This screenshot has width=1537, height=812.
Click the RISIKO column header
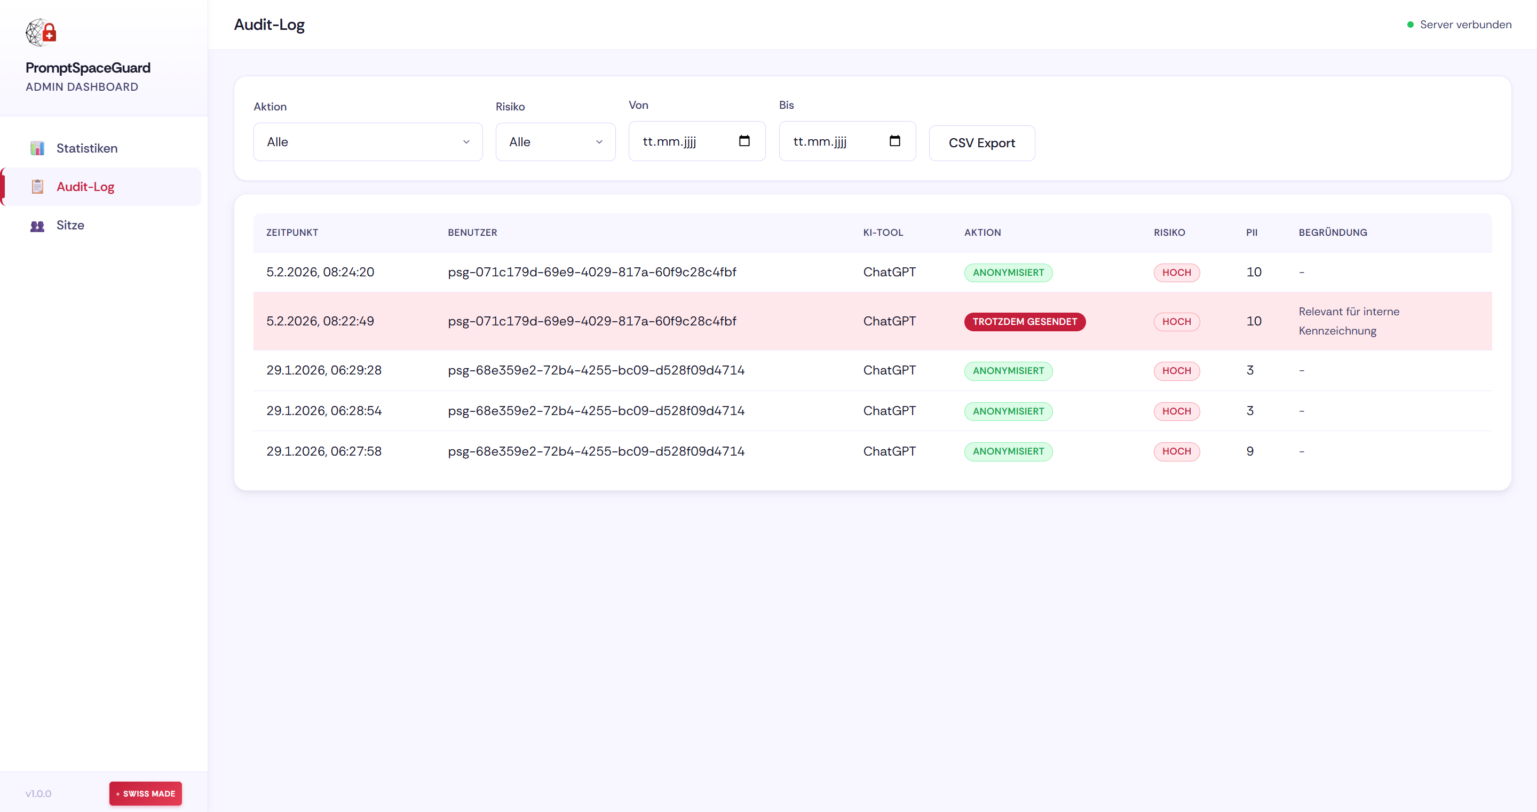pyautogui.click(x=1169, y=233)
